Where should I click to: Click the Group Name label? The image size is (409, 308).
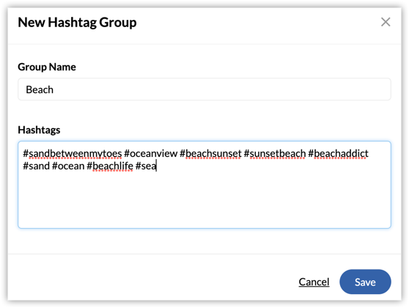(47, 67)
